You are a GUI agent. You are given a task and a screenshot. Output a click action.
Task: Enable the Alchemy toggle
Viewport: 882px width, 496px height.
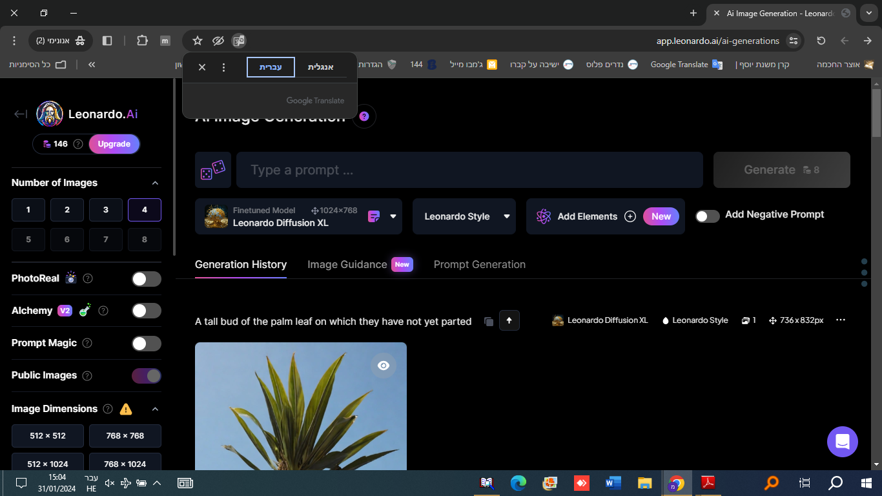coord(146,311)
